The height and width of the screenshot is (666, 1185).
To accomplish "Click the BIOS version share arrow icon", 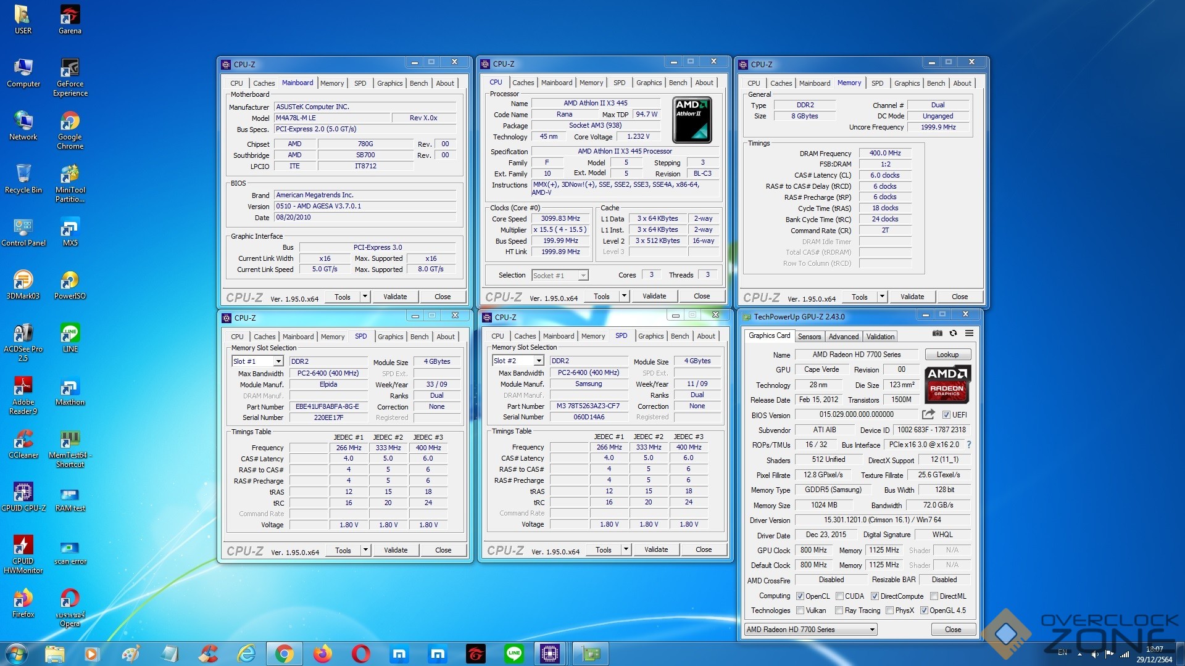I will pyautogui.click(x=928, y=414).
